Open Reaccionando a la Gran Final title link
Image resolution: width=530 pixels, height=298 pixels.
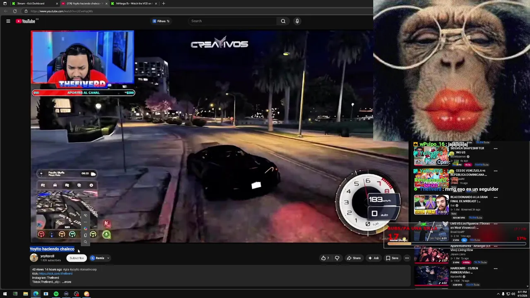point(469,199)
